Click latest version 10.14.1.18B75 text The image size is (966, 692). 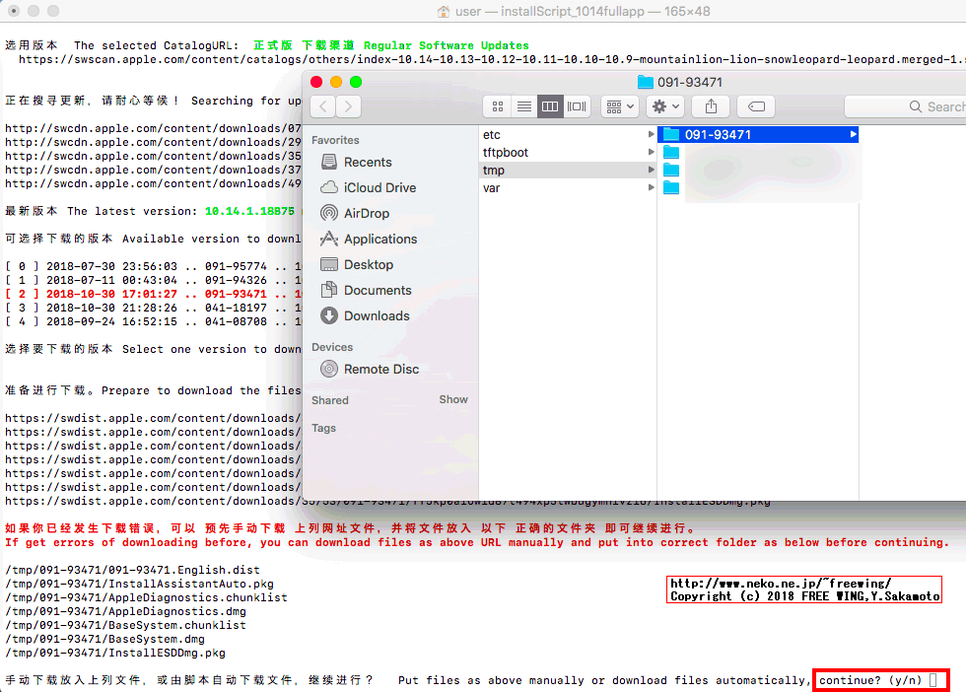click(249, 211)
